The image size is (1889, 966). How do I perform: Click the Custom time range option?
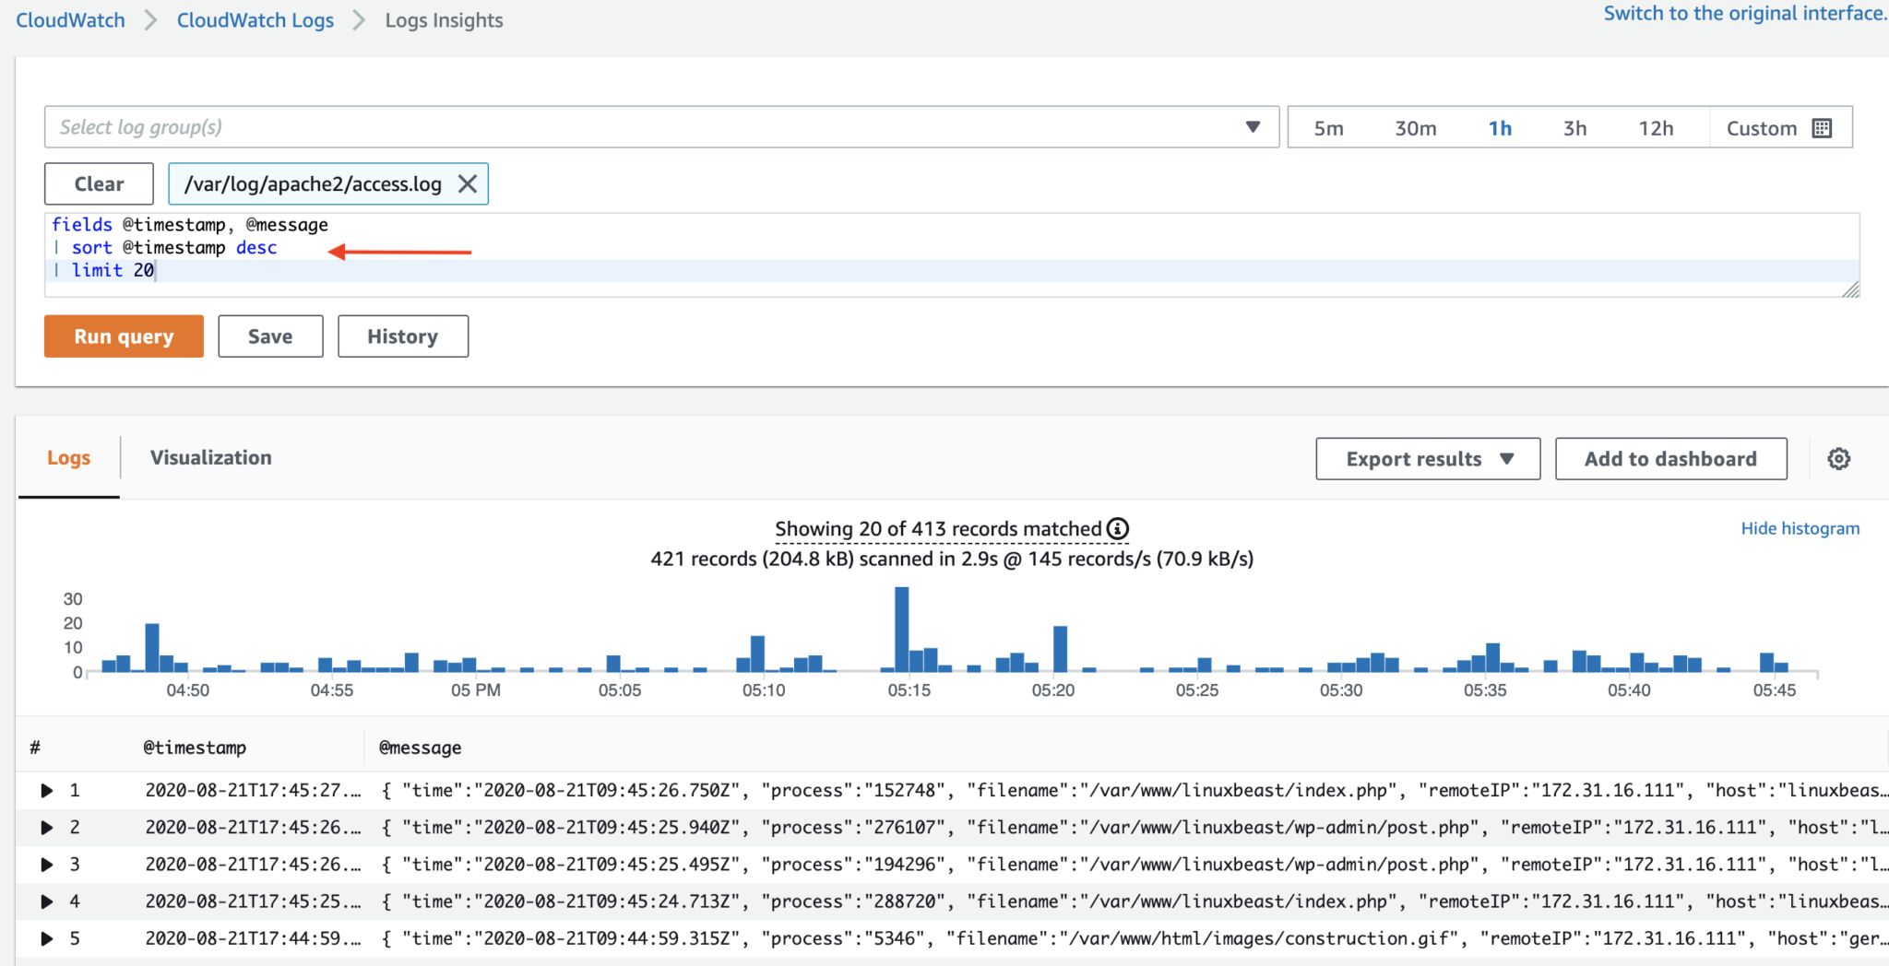point(1780,128)
